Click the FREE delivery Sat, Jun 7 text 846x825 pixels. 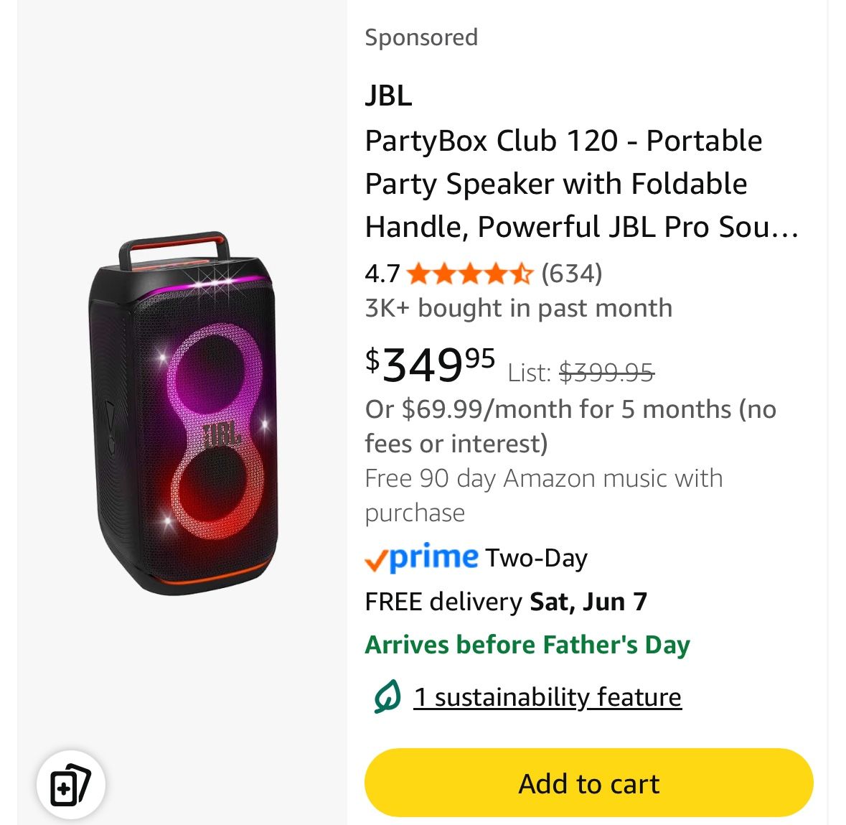[506, 601]
